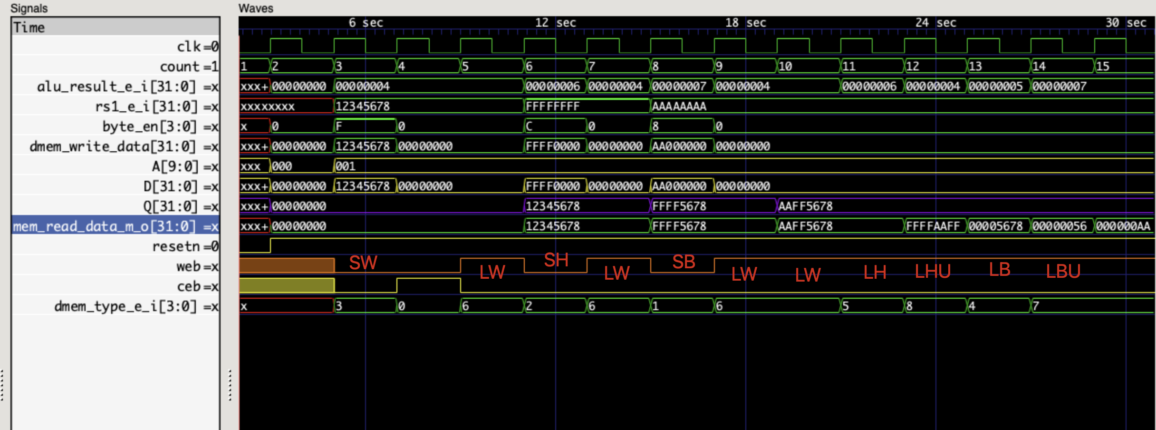Viewport: 1156px width, 430px height.
Task: Click A[9:0] value 001 segment
Action: point(744,166)
